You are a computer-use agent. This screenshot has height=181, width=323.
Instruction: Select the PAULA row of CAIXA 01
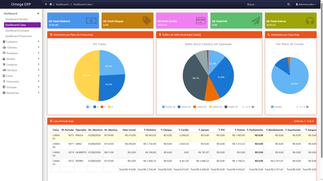point(183,137)
